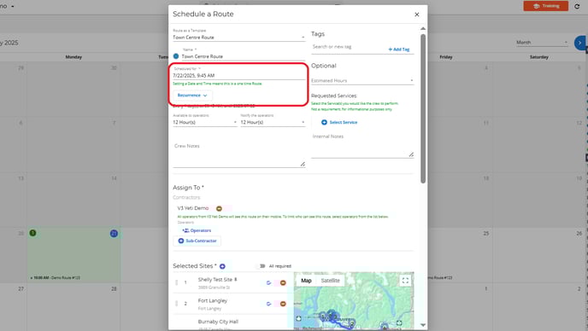
Task: Open the Available to operators dropdown
Action: (x=205, y=123)
